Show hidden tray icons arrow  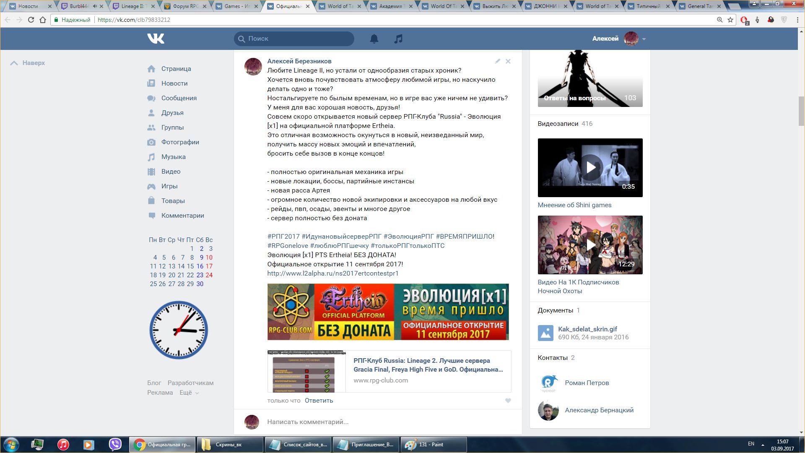coord(763,445)
